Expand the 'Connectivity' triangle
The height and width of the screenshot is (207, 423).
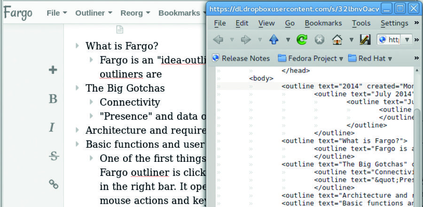pos(92,102)
